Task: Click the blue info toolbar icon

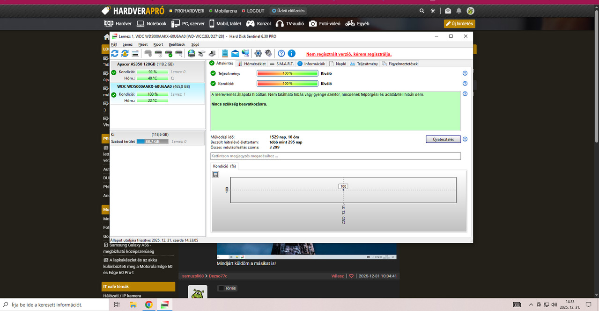Action: 291,54
